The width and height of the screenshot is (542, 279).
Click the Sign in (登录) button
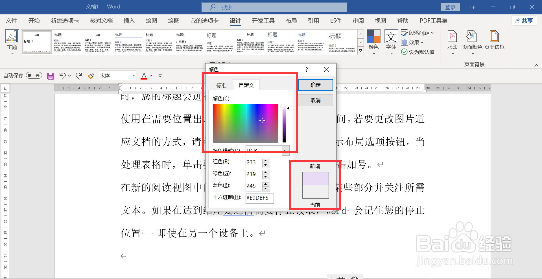tap(450, 7)
